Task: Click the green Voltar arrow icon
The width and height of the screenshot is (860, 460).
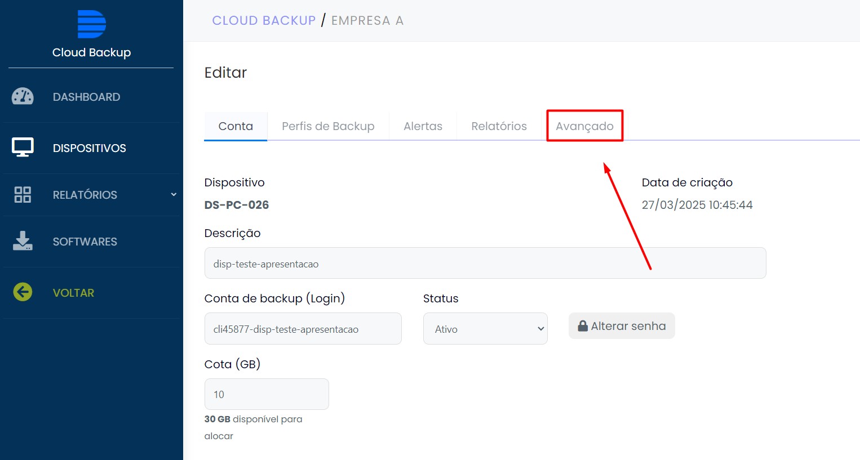Action: [23, 292]
